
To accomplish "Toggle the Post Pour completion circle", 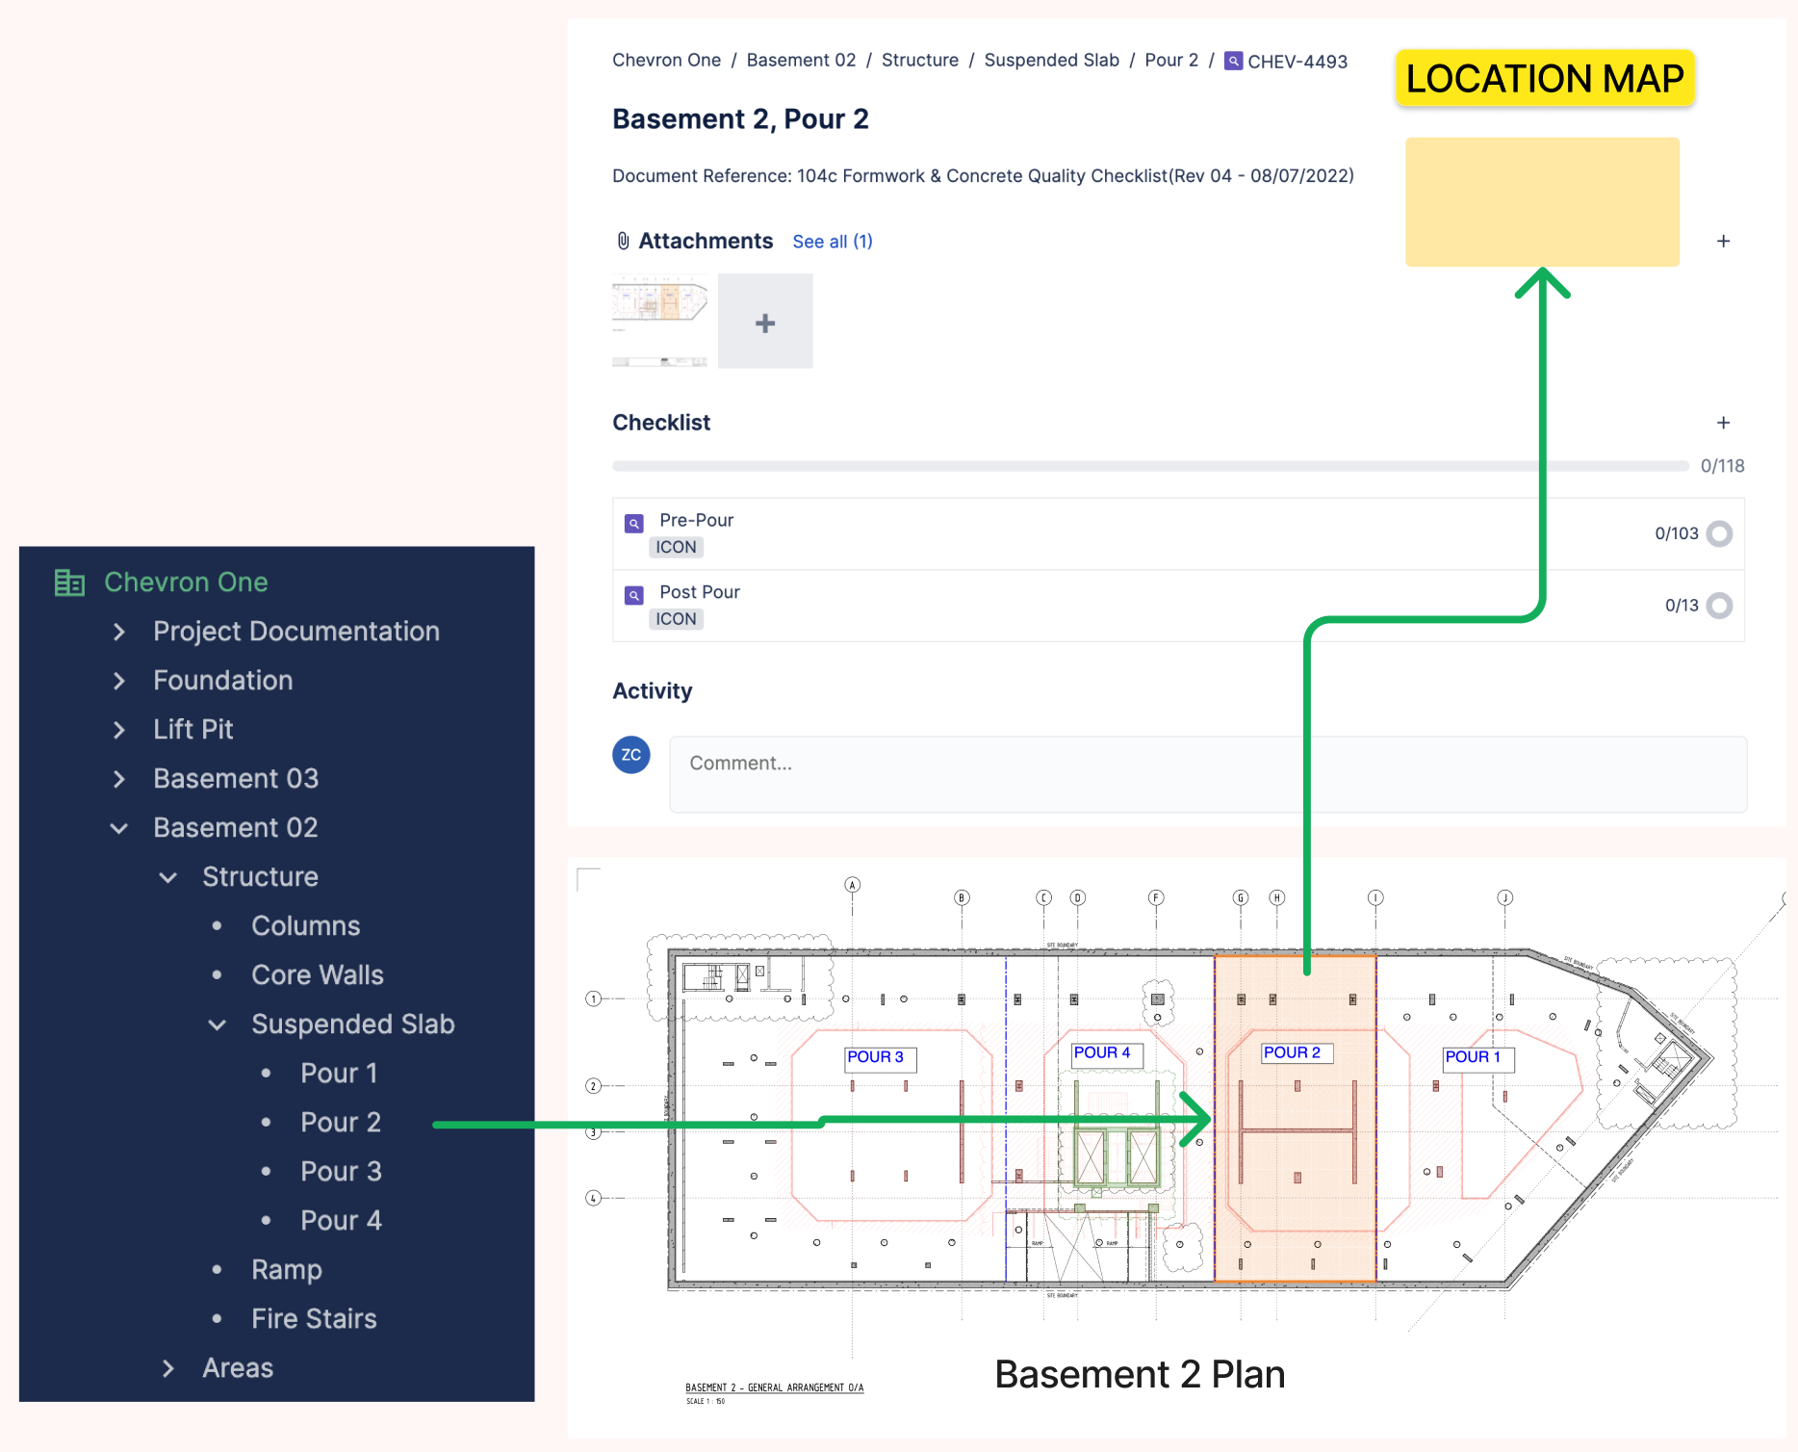I will pyautogui.click(x=1719, y=606).
